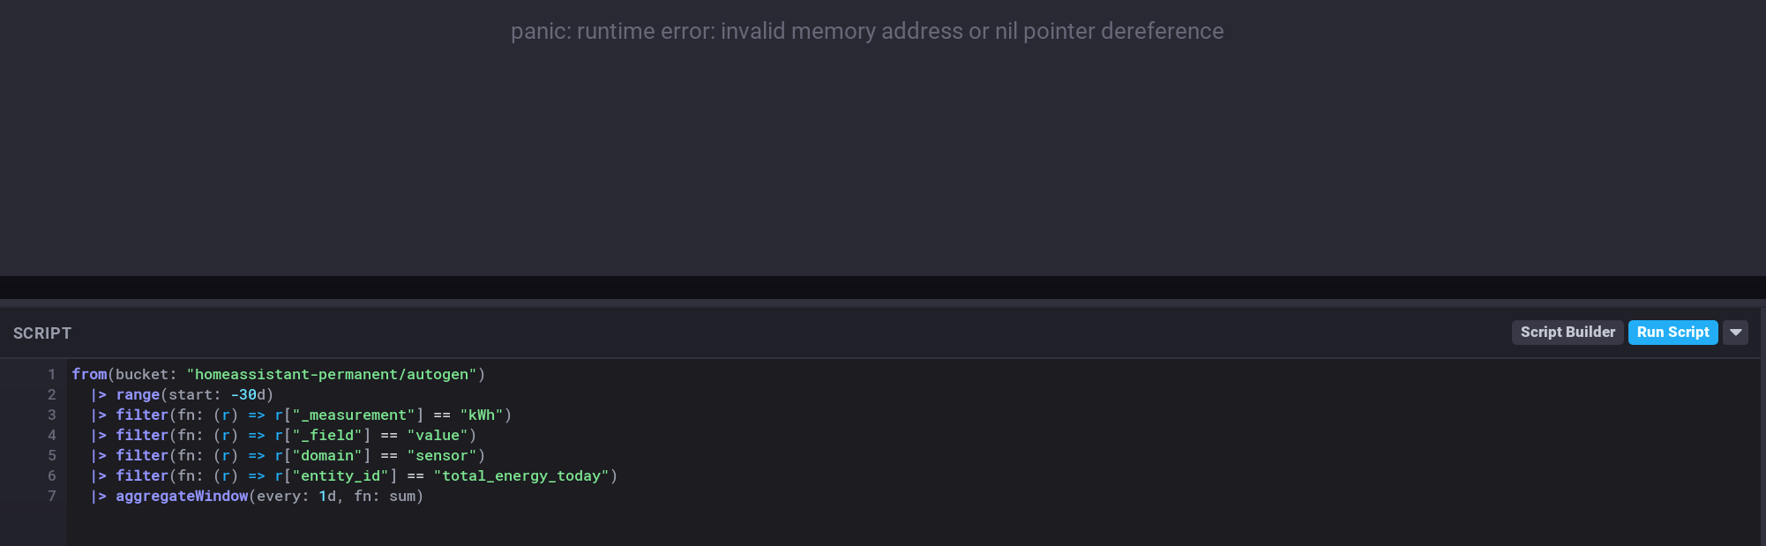This screenshot has width=1766, height=546.
Task: Switch to Script Builder mode
Action: [x=1568, y=333]
